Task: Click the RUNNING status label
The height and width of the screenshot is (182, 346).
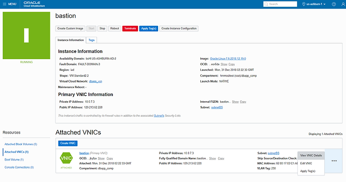Action: (x=26, y=62)
